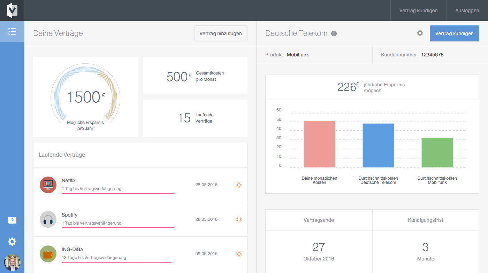This screenshot has width=488, height=273.
Task: Click the blue Vertrag kündigen button
Action: [x=455, y=33]
